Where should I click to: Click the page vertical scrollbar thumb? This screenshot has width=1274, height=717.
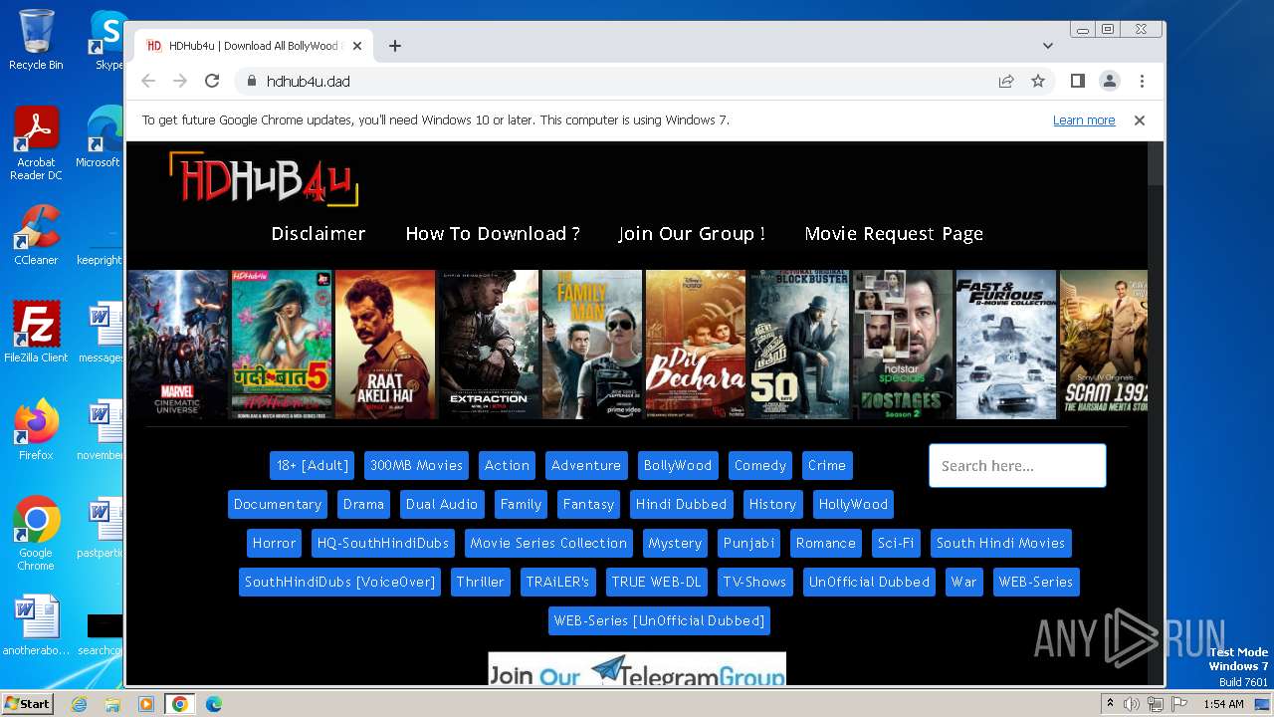tap(1156, 164)
